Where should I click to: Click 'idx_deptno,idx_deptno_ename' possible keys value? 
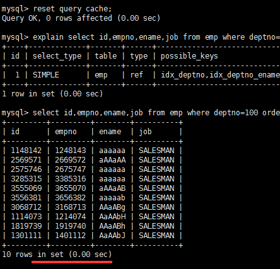coord(220,75)
